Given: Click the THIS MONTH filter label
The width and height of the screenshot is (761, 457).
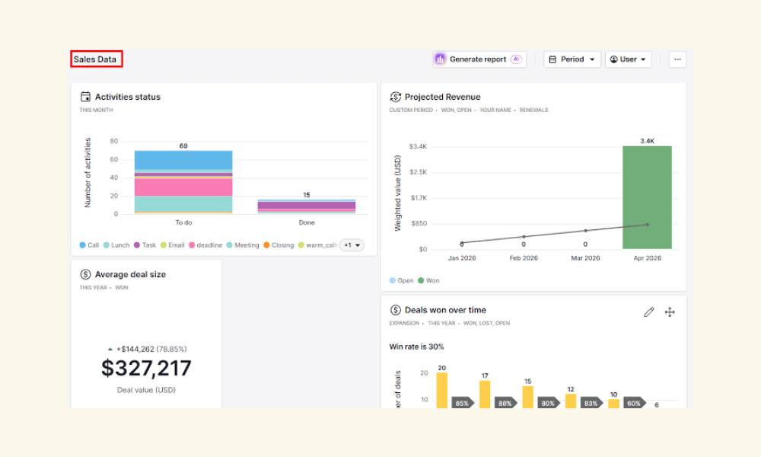Looking at the screenshot, I should (x=96, y=110).
